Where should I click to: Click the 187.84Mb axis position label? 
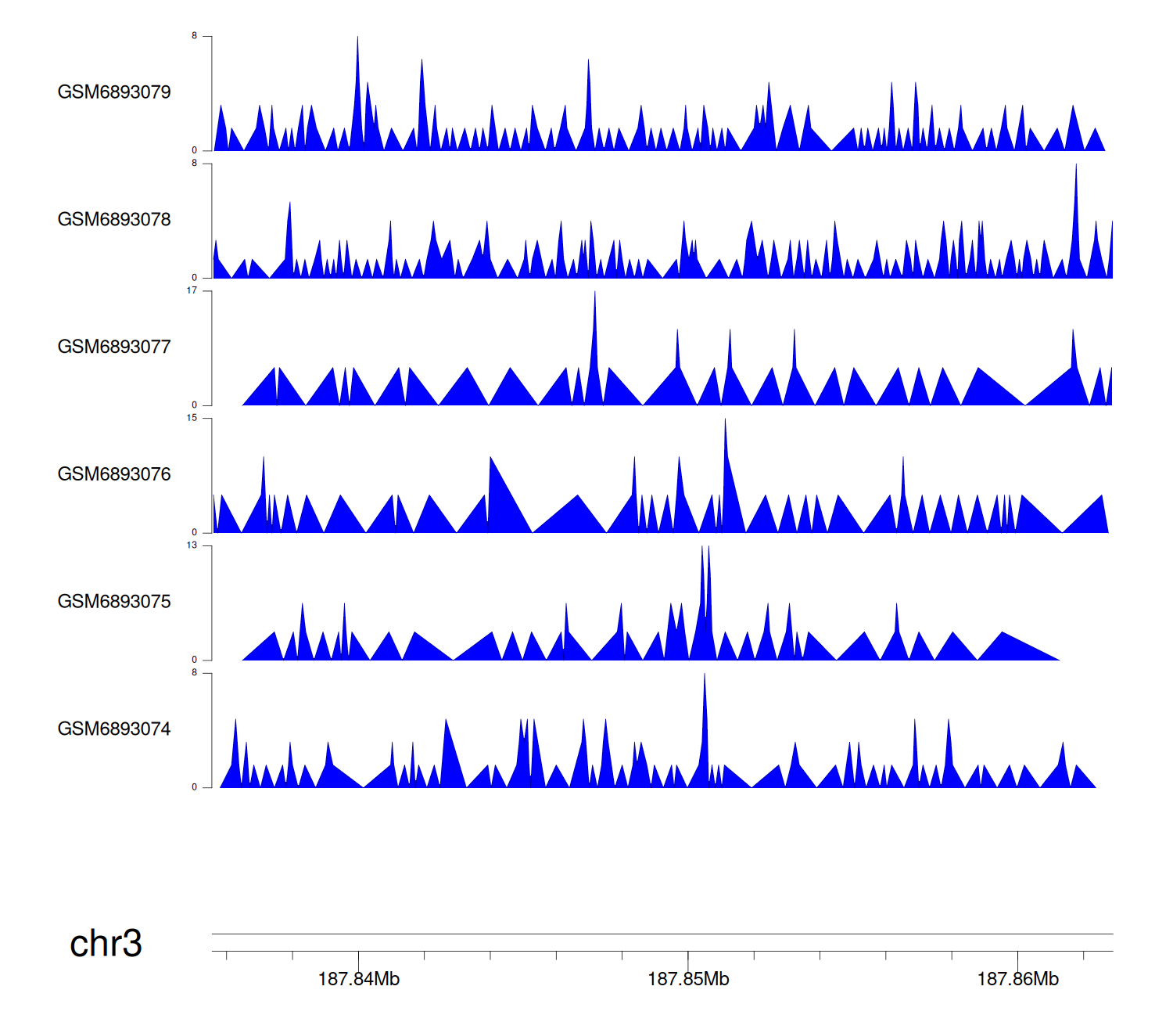point(359,980)
